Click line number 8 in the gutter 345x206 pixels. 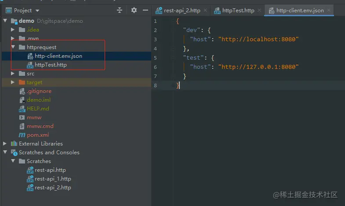click(x=155, y=85)
